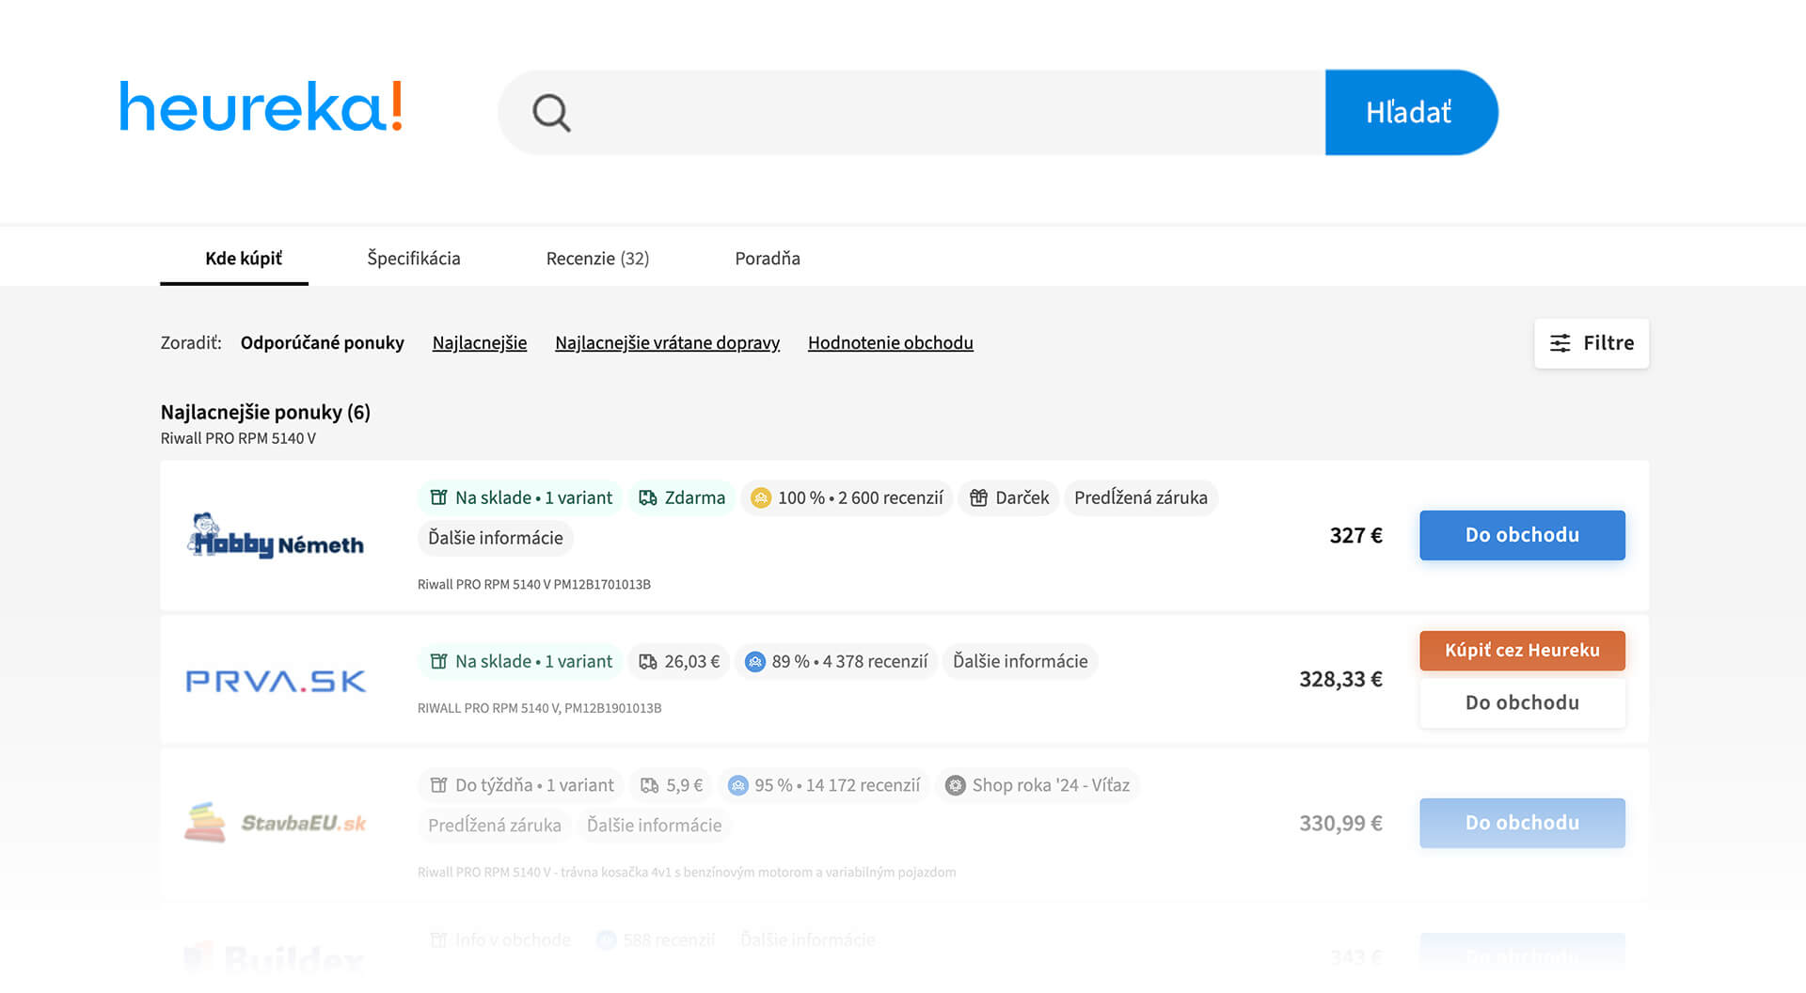Click the magnifying glass search icon
1806x993 pixels.
pyautogui.click(x=551, y=114)
